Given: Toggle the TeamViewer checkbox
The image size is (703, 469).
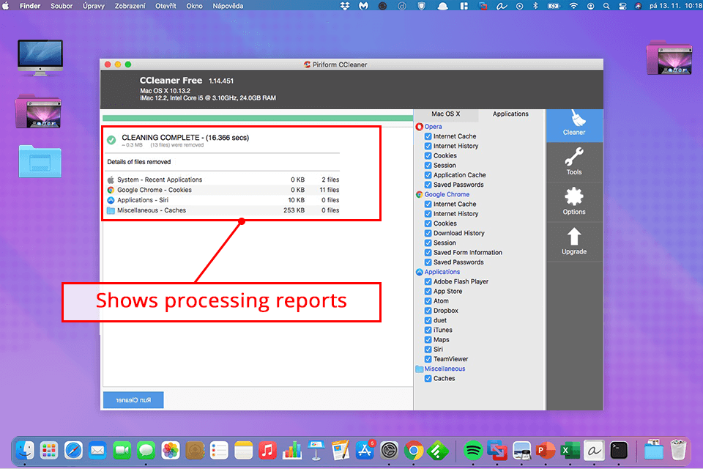Looking at the screenshot, I should (428, 359).
